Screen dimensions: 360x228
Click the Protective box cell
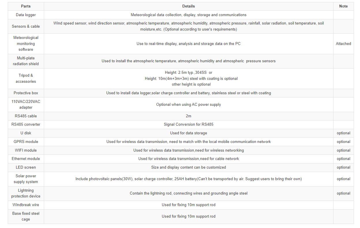(26, 93)
